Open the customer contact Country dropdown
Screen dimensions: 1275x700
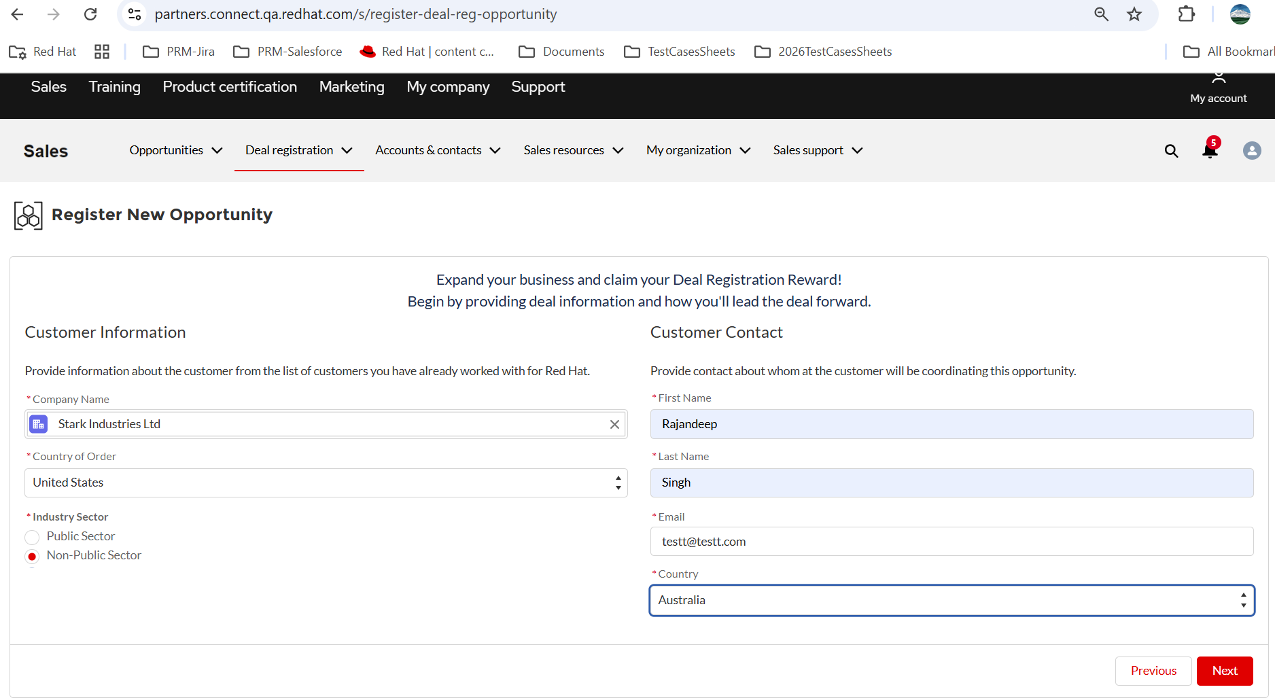pyautogui.click(x=951, y=601)
